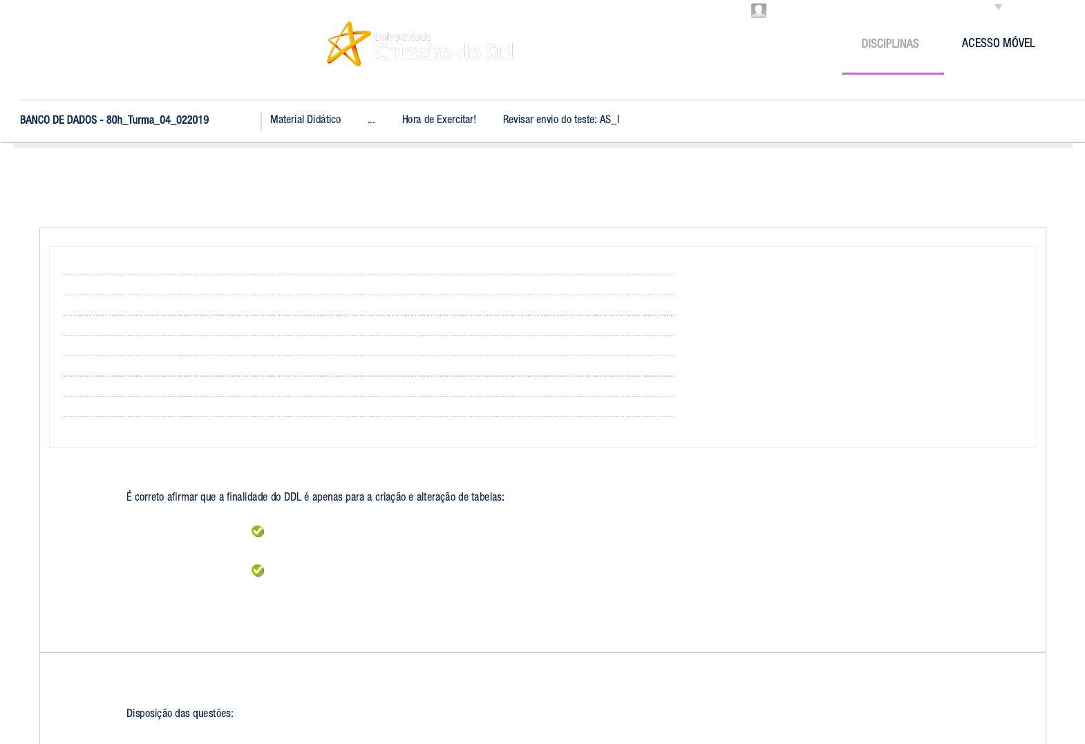Expand the breadcrumb ellipsis item
Screen dimensions: 1085x744
(x=371, y=120)
